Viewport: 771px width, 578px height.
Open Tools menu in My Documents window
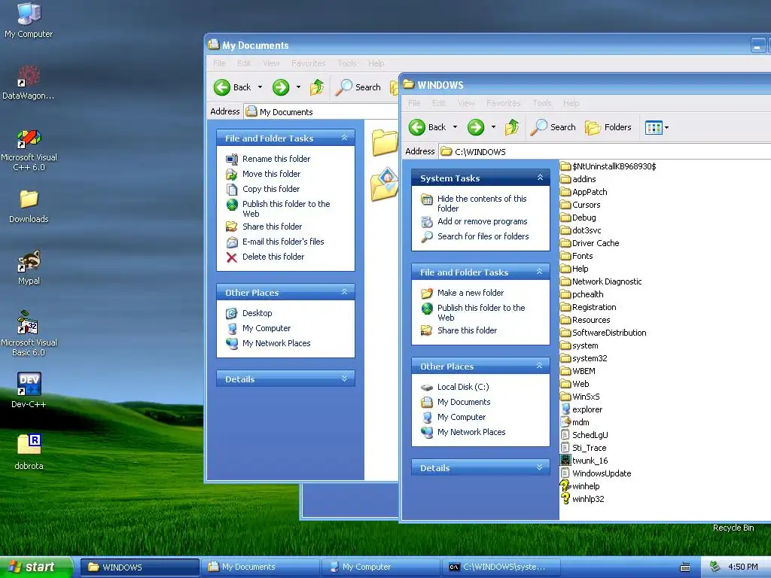point(346,63)
